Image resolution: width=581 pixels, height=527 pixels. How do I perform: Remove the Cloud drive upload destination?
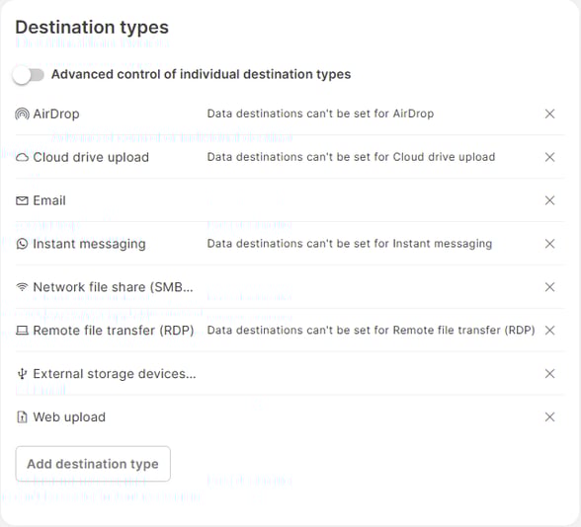[x=549, y=157]
